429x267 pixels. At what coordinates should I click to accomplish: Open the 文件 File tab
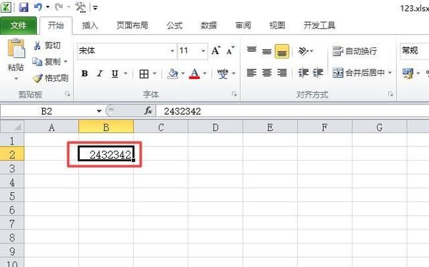click(18, 25)
